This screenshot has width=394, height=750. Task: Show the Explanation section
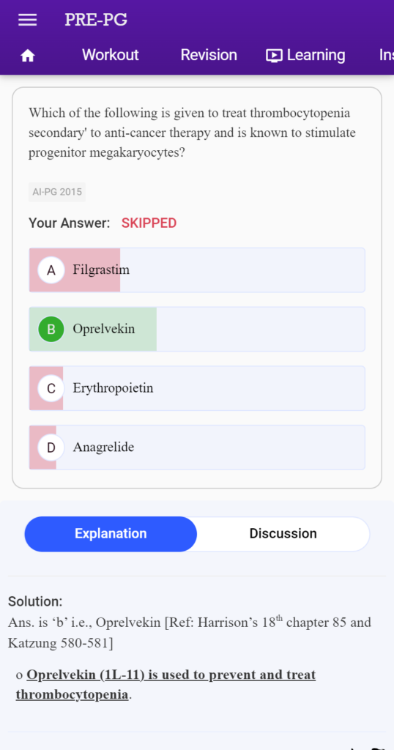[x=111, y=534]
